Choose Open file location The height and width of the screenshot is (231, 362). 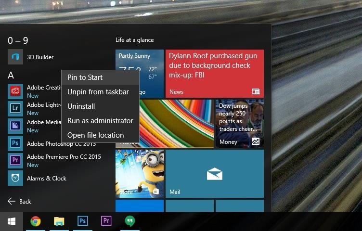100,135
